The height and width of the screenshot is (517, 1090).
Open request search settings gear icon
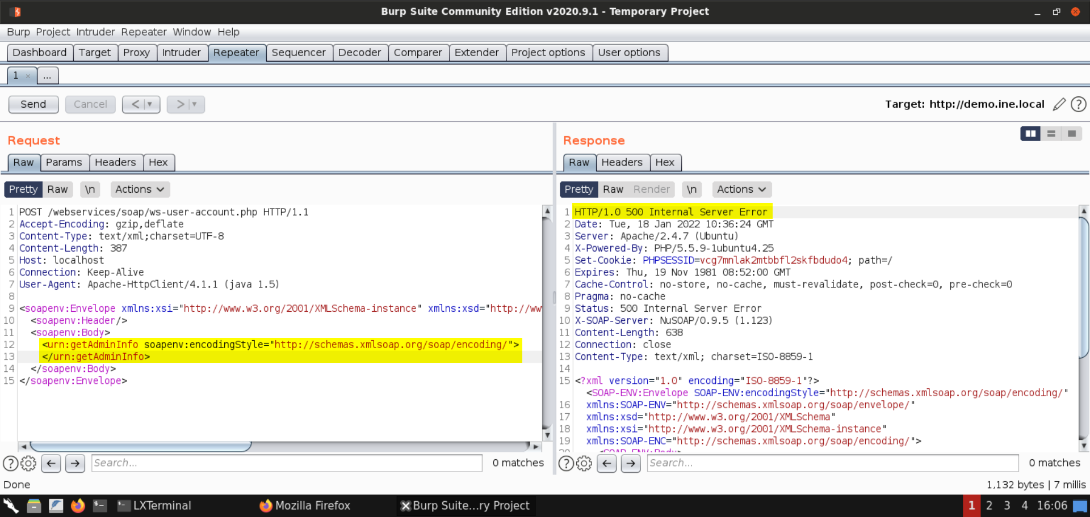28,463
